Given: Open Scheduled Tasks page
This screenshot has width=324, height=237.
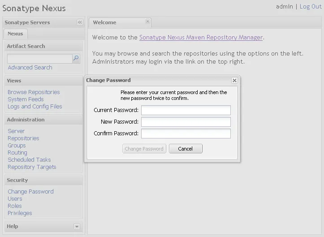Looking at the screenshot, I should (29, 160).
